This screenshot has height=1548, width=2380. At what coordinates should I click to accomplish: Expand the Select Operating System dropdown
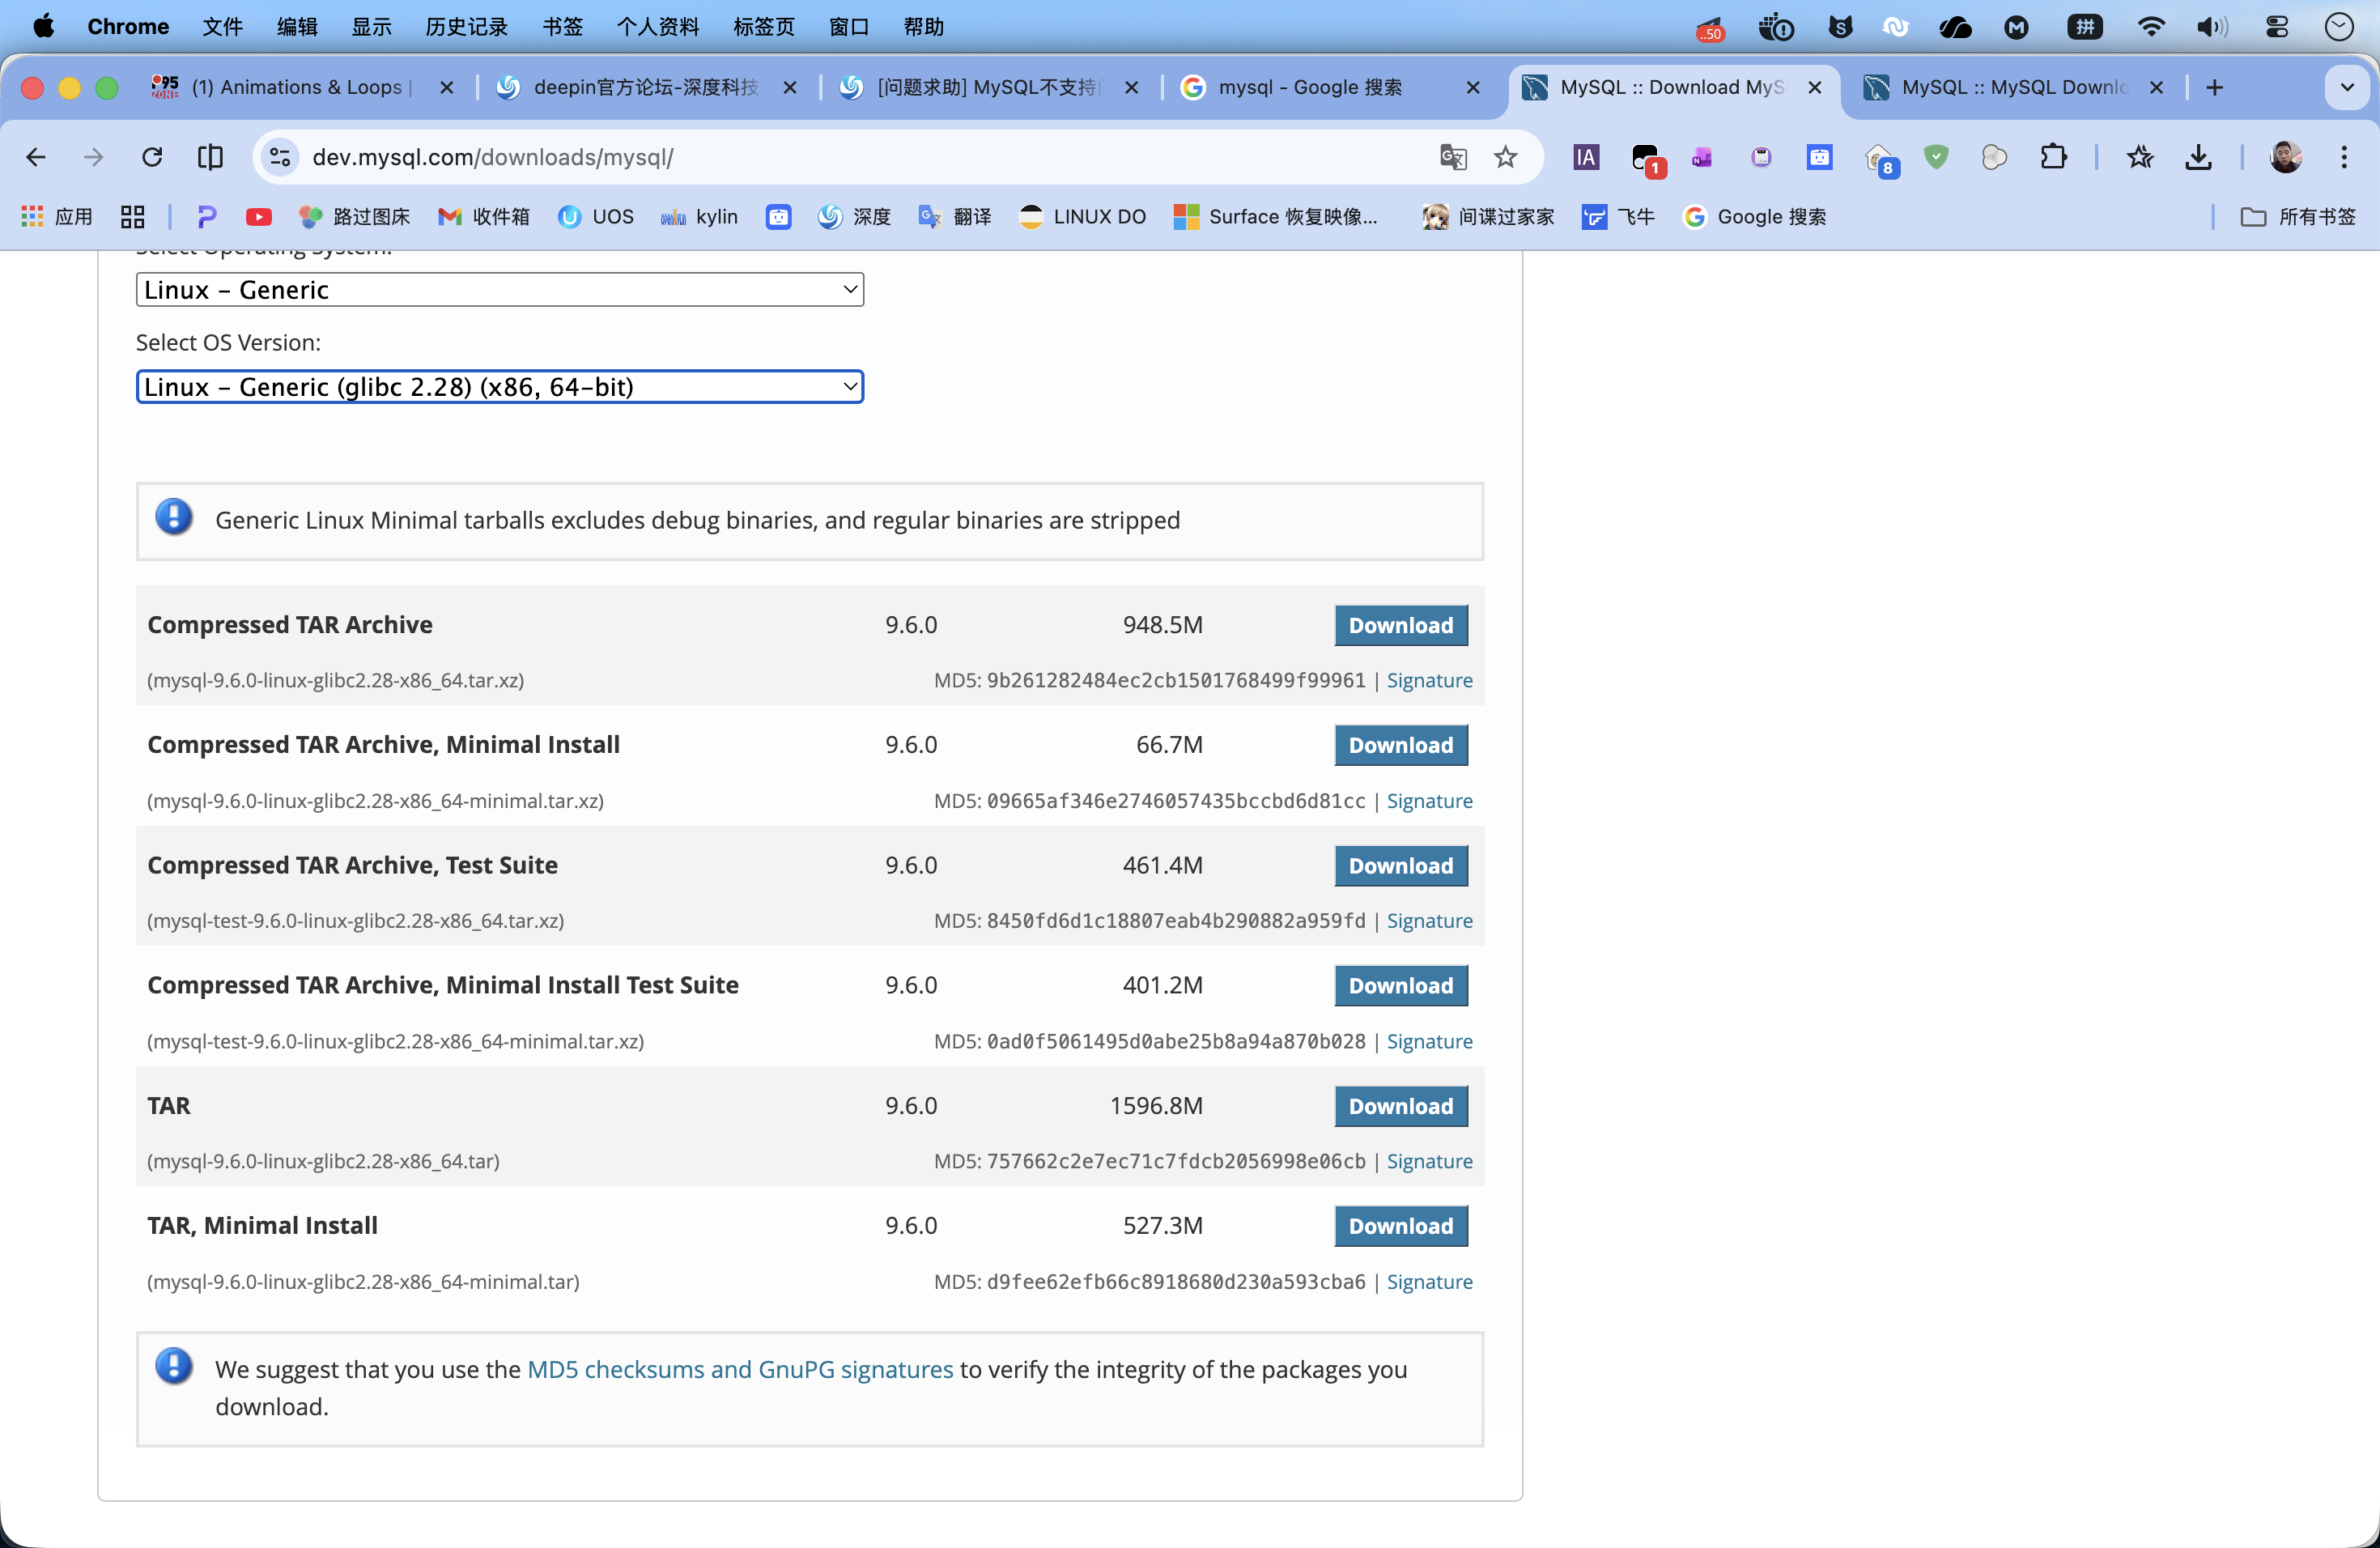pos(499,290)
